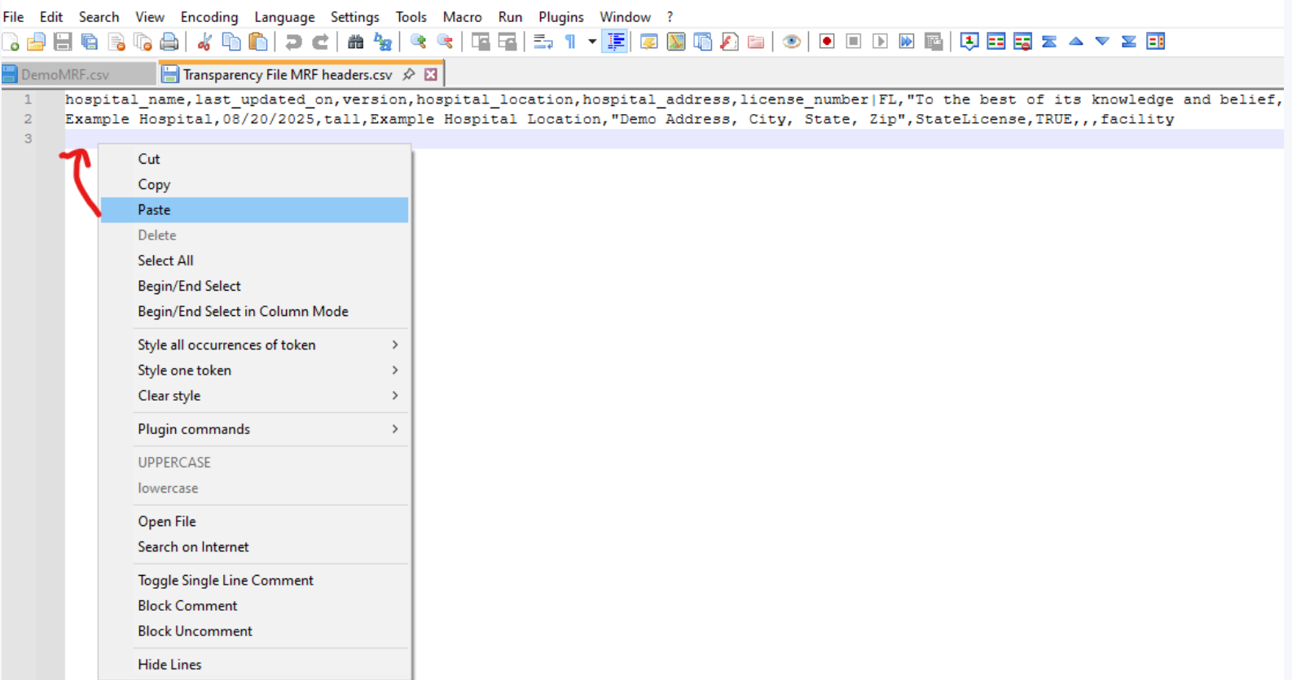Click the Zoom In magnifier icon
Screen dimensions: 1292x680
pos(418,42)
